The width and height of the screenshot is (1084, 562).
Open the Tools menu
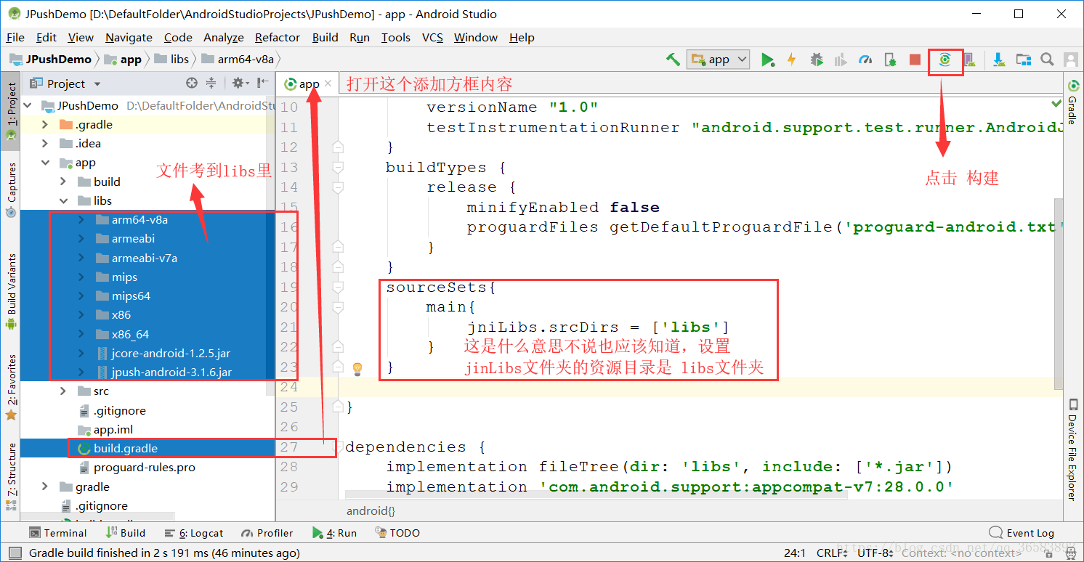[395, 37]
